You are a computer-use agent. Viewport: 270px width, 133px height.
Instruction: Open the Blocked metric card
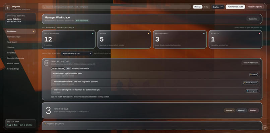click(x=235, y=40)
